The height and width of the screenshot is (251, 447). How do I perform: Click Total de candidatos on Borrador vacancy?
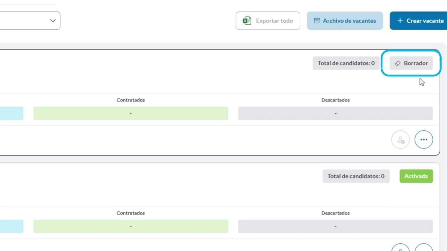[x=346, y=63]
